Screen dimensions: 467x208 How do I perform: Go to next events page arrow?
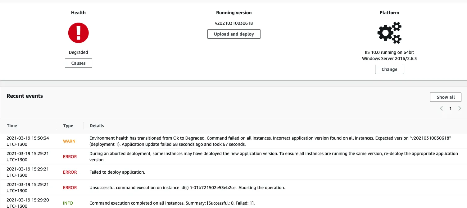460,108
